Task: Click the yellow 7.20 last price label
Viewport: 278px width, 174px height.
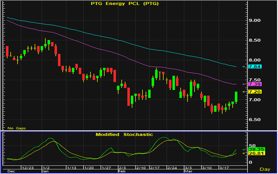Action: coord(255,92)
